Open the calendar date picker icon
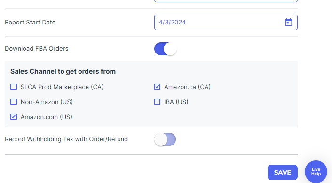This screenshot has width=332, height=183. (x=288, y=22)
